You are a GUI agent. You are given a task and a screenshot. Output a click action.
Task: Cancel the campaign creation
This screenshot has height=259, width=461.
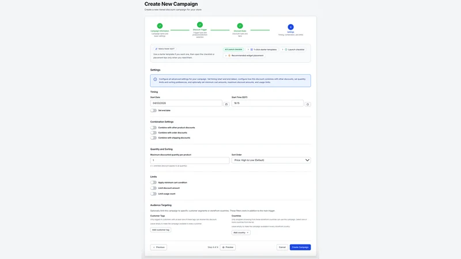coord(282,247)
